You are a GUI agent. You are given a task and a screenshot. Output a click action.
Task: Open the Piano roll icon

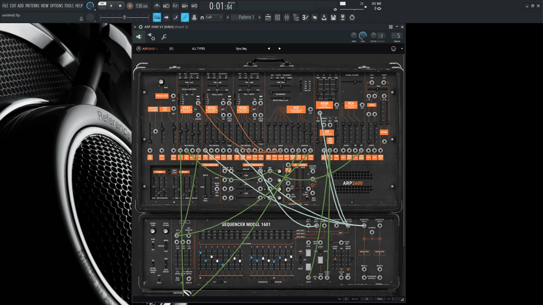305,17
